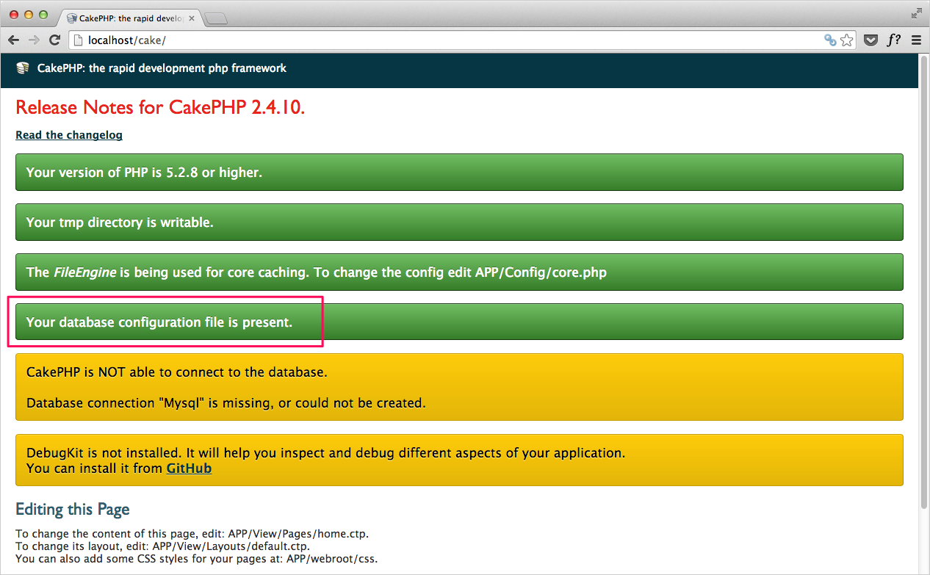Image resolution: width=930 pixels, height=575 pixels.
Task: Click the APP/webroot/css line
Action: pyautogui.click(x=196, y=559)
